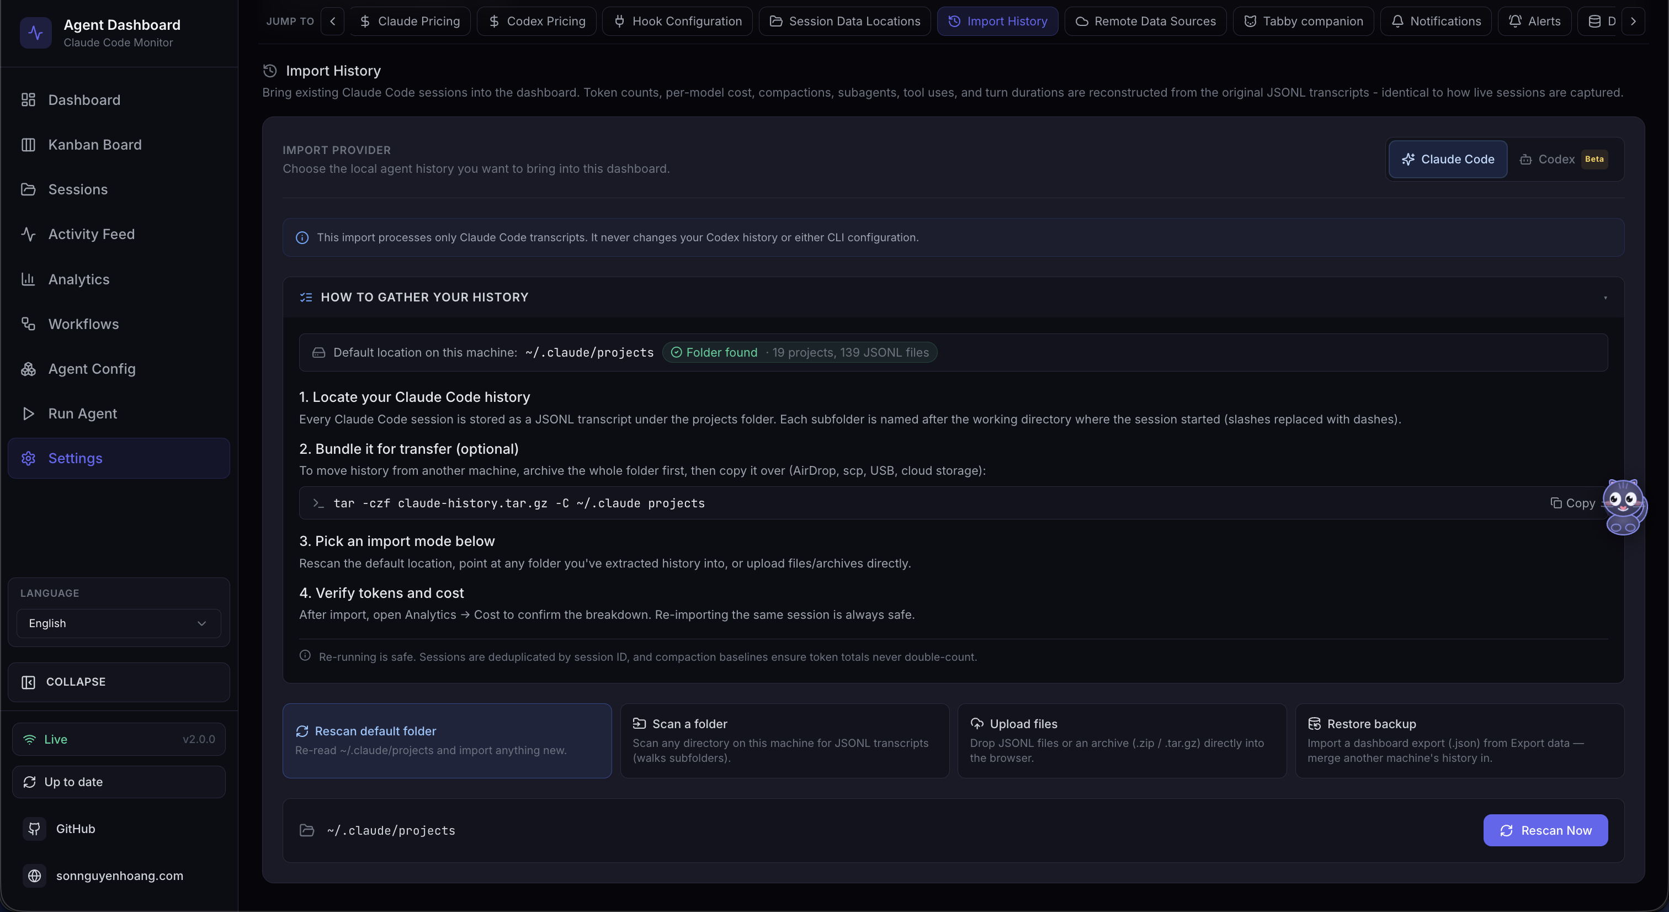Click the folder icon beside ~/.claude/projects path

307,830
